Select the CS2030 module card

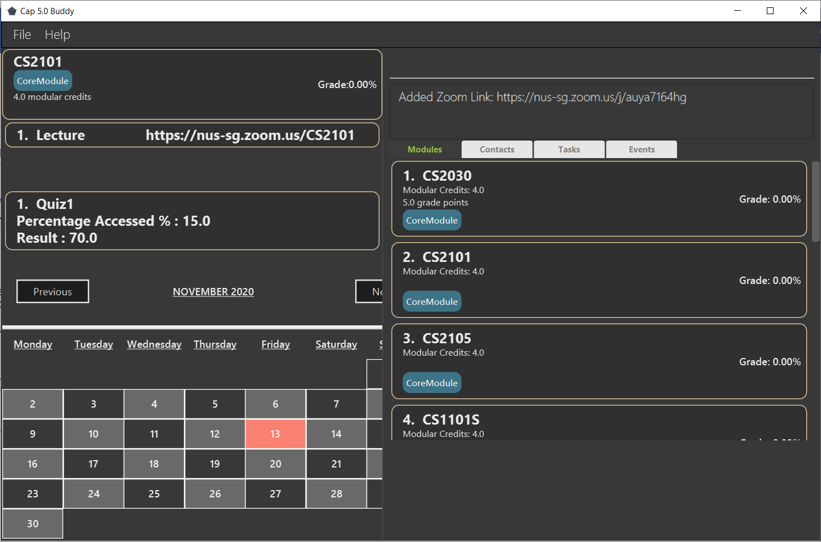(599, 199)
